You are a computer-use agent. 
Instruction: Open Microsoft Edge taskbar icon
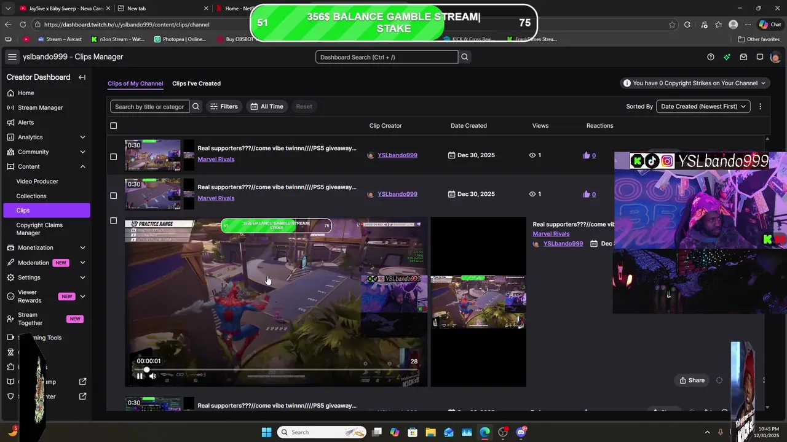tap(485, 432)
